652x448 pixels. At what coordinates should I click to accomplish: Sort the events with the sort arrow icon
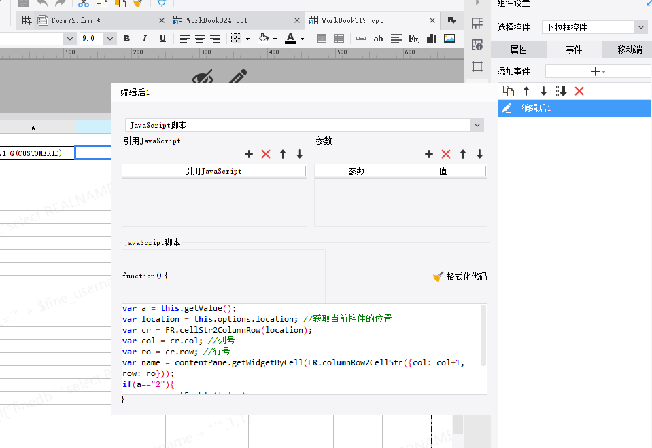[x=562, y=91]
